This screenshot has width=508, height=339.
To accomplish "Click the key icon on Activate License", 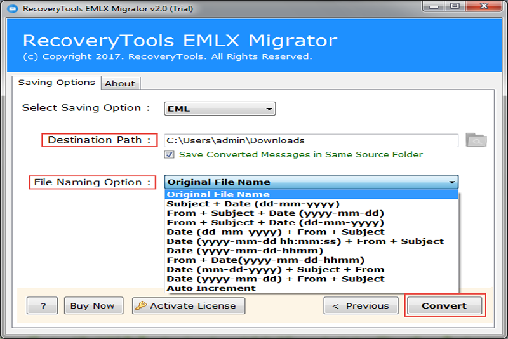I will pyautogui.click(x=141, y=305).
